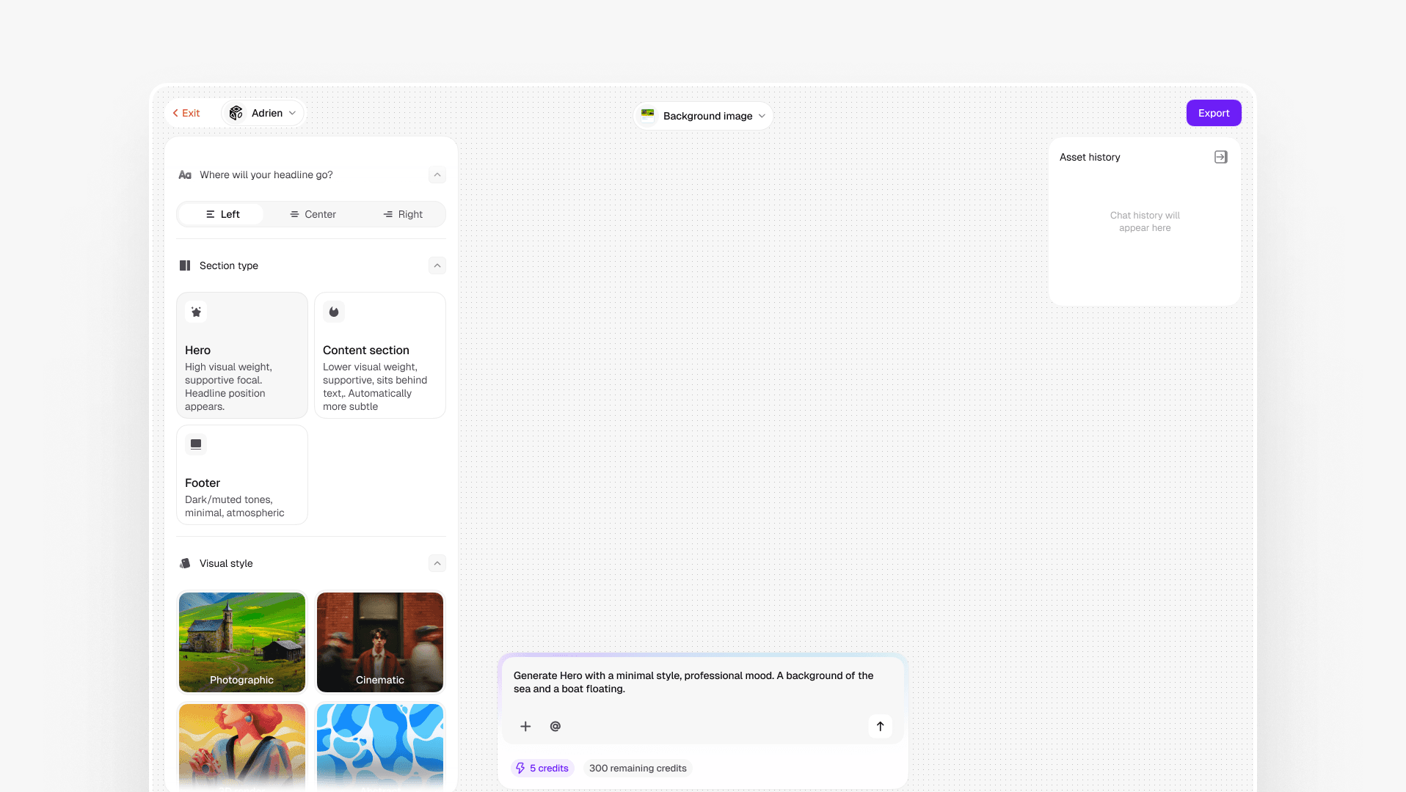Image resolution: width=1406 pixels, height=792 pixels.
Task: Select Left headline alignment
Action: tap(222, 214)
